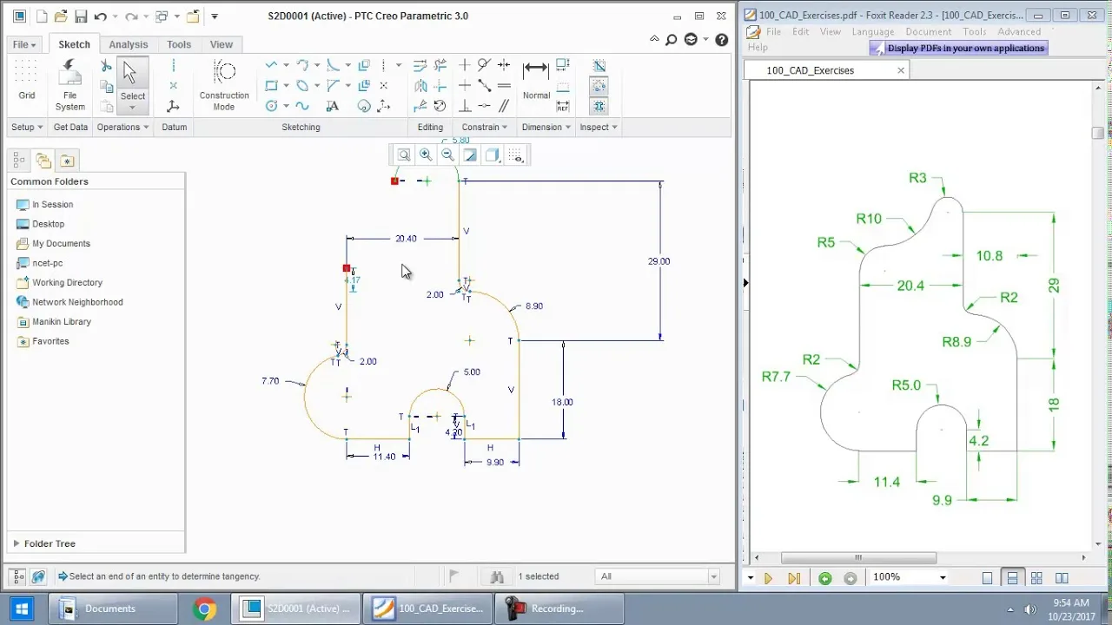The height and width of the screenshot is (625, 1112).
Task: Expand the Dimension group dropdown
Action: (x=546, y=127)
